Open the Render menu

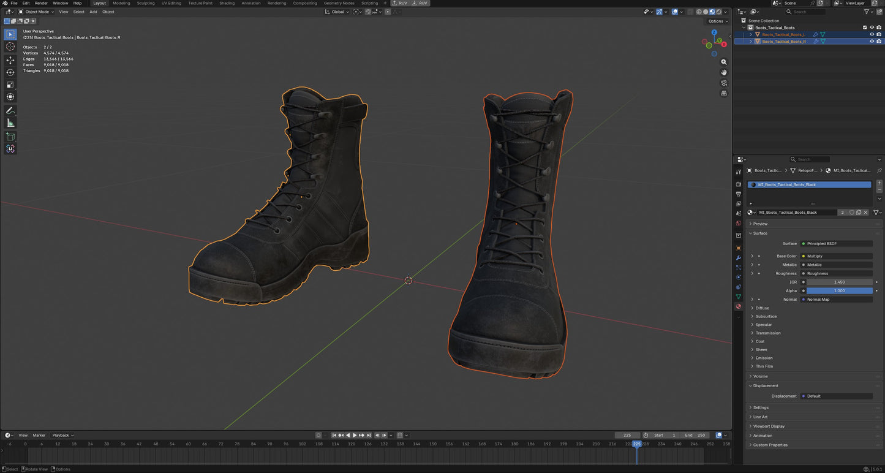pyautogui.click(x=41, y=3)
